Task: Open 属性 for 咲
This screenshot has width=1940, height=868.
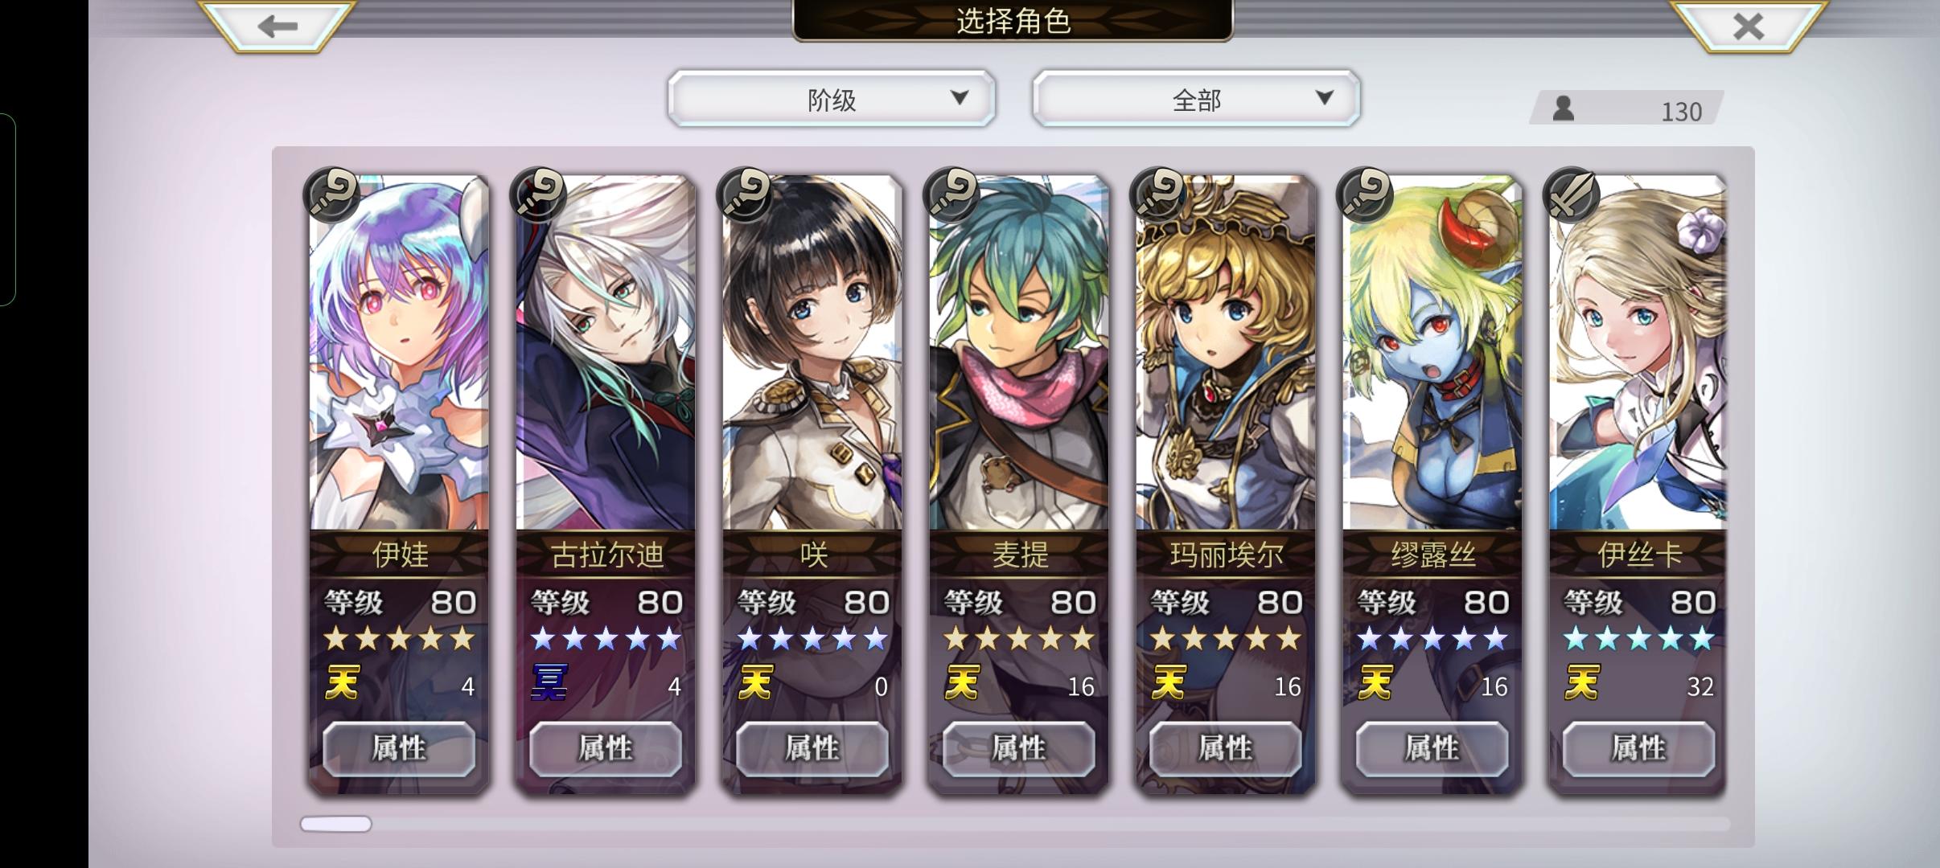Action: (x=812, y=748)
